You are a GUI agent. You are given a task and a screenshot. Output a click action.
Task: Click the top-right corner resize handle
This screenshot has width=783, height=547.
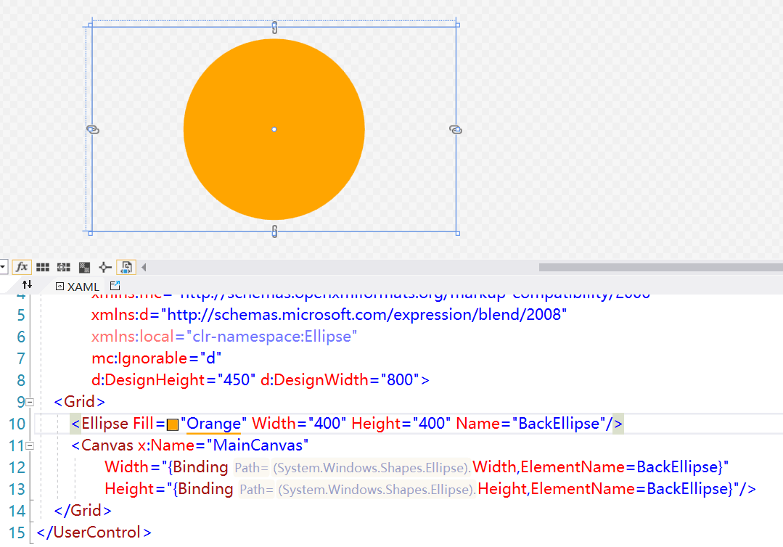[x=457, y=25]
